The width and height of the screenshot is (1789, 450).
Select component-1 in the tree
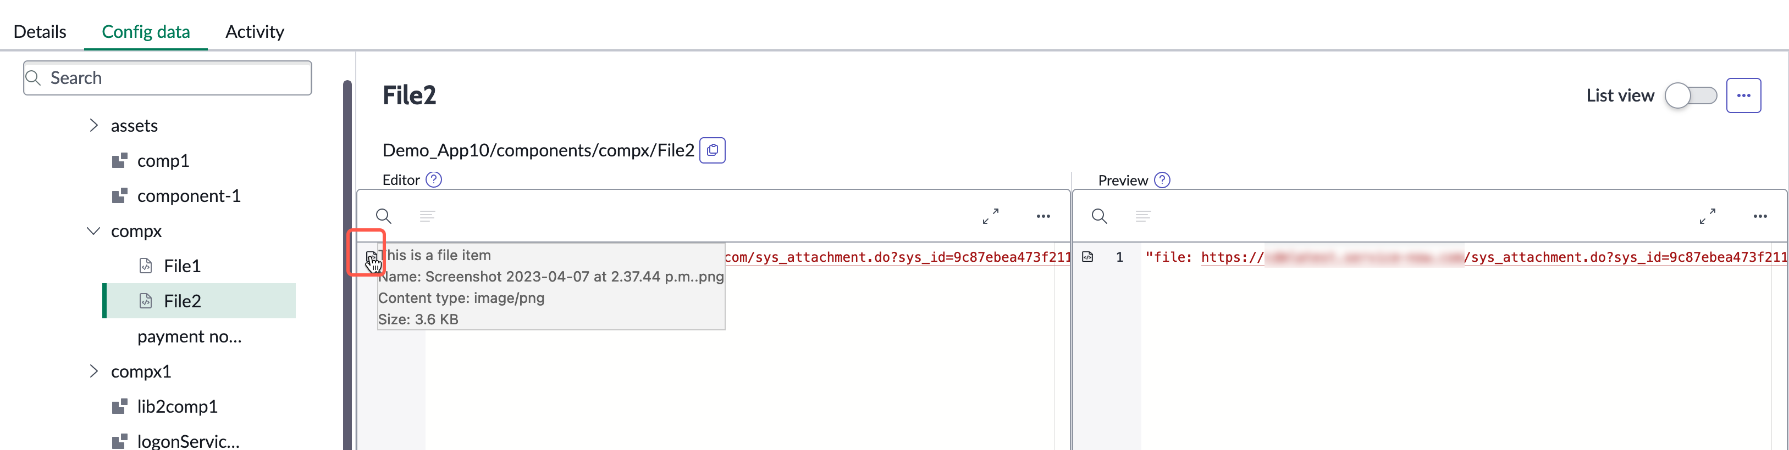click(189, 195)
